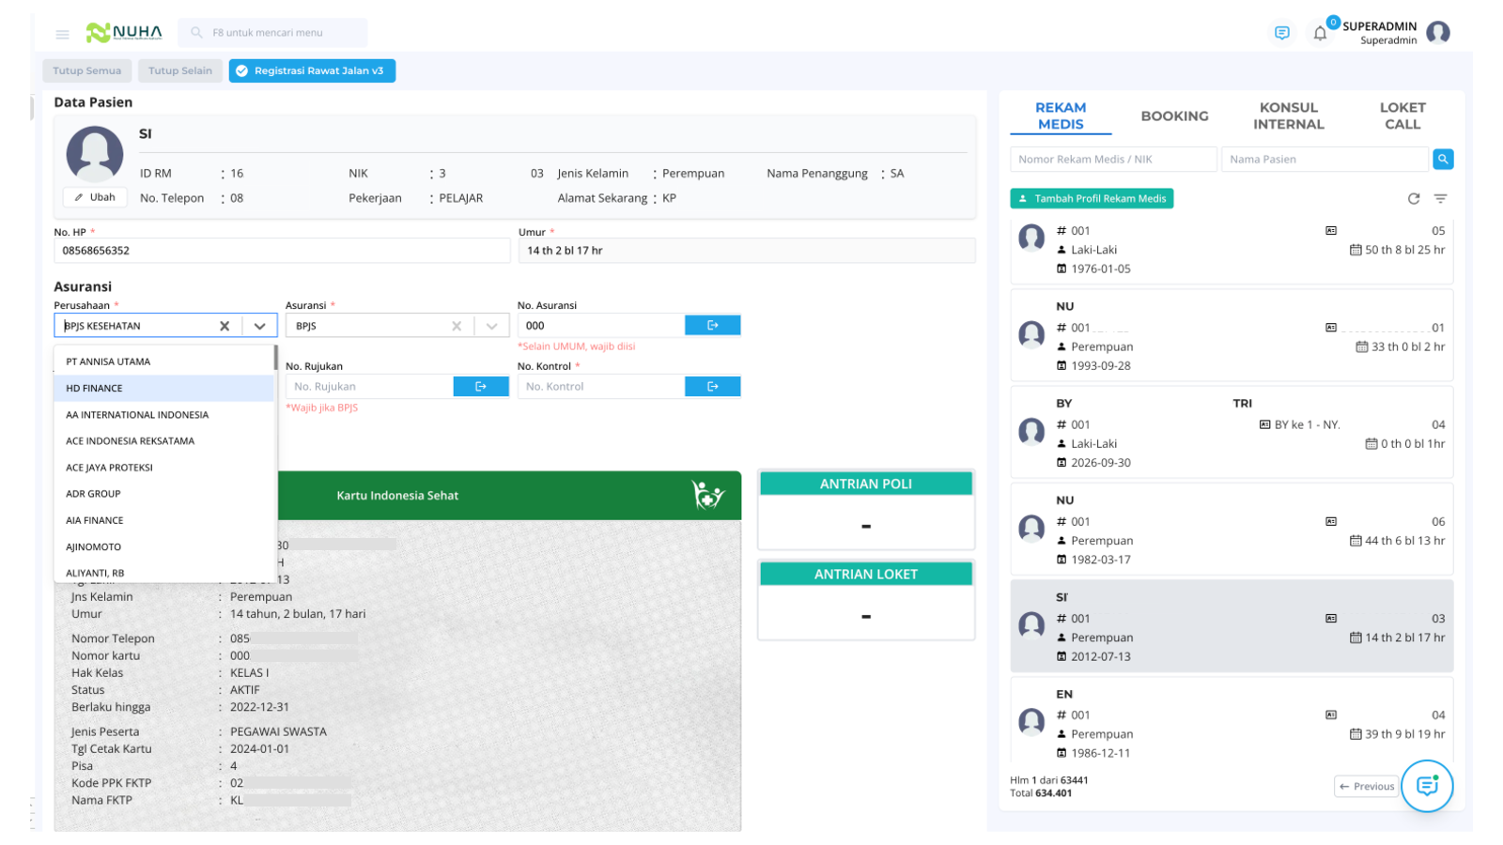The width and height of the screenshot is (1503, 845).
Task: Click the SUPERADMIN user avatar
Action: point(1437,33)
